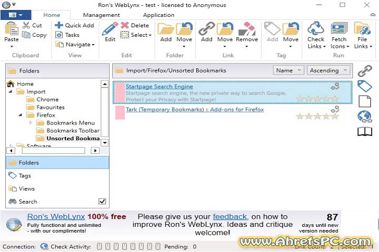Click the folder tree left scroll arrow
This screenshot has width=379, height=252.
click(11, 151)
